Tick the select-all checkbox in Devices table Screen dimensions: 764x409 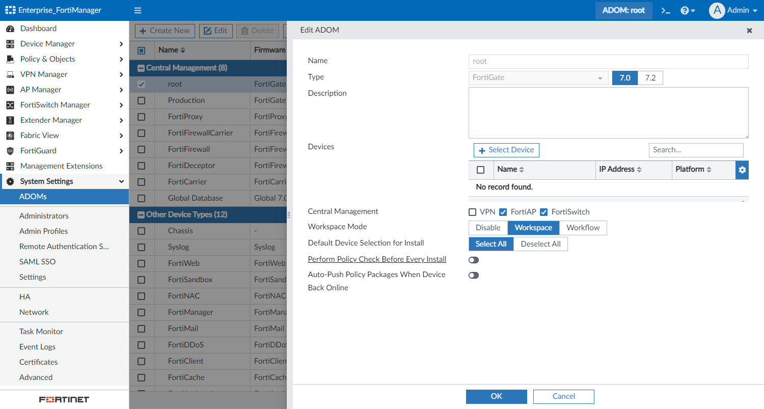[x=480, y=170]
